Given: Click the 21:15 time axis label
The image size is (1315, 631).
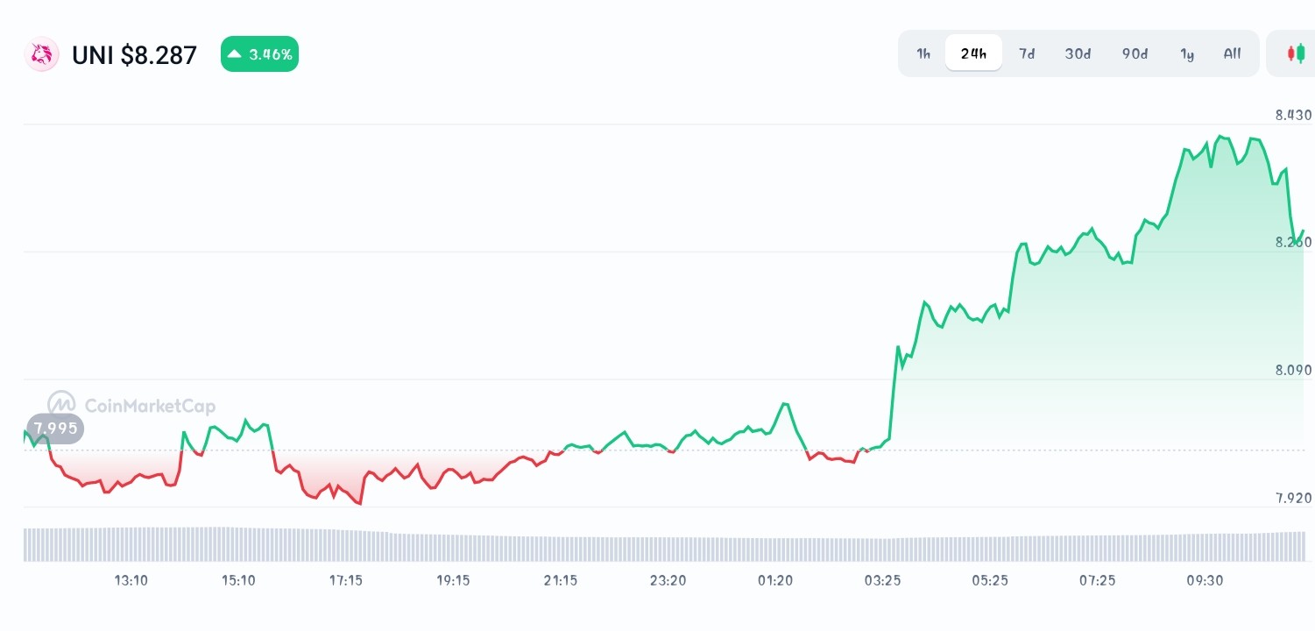Looking at the screenshot, I should (561, 580).
